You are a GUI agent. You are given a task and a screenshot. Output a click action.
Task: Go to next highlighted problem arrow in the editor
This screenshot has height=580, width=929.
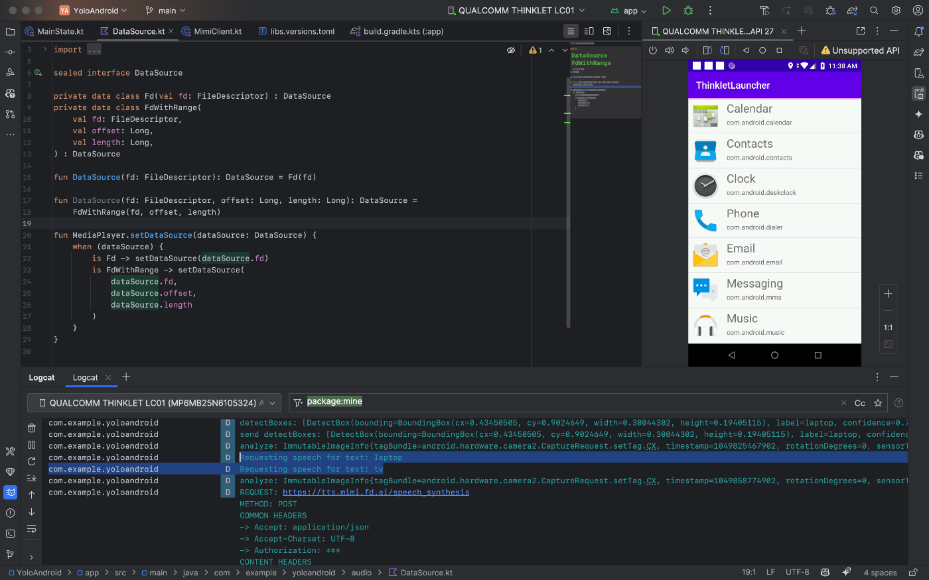coord(565,50)
